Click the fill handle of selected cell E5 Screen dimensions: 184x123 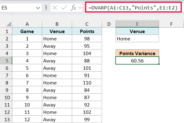(159, 64)
